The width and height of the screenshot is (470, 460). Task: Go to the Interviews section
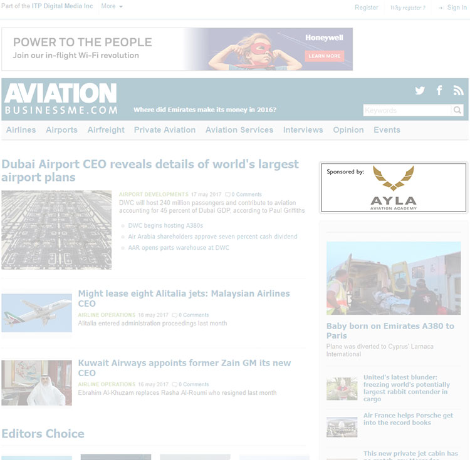(303, 130)
